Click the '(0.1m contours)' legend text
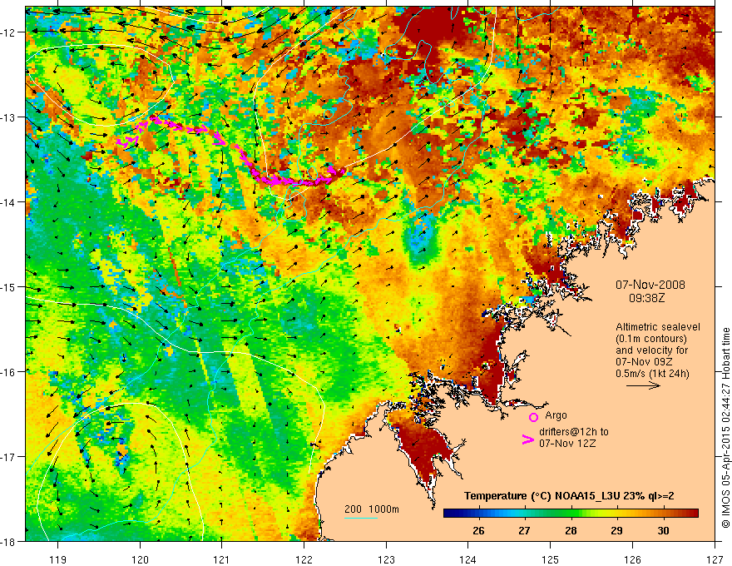The image size is (732, 566). [651, 339]
